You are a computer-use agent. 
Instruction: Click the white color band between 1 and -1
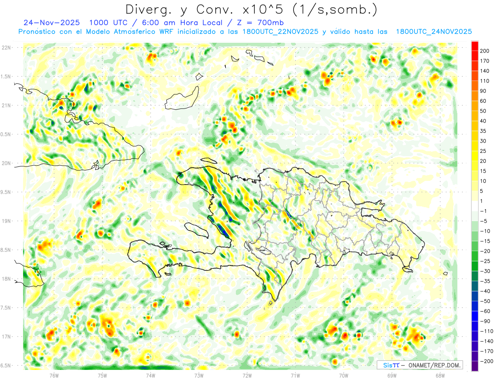475,206
